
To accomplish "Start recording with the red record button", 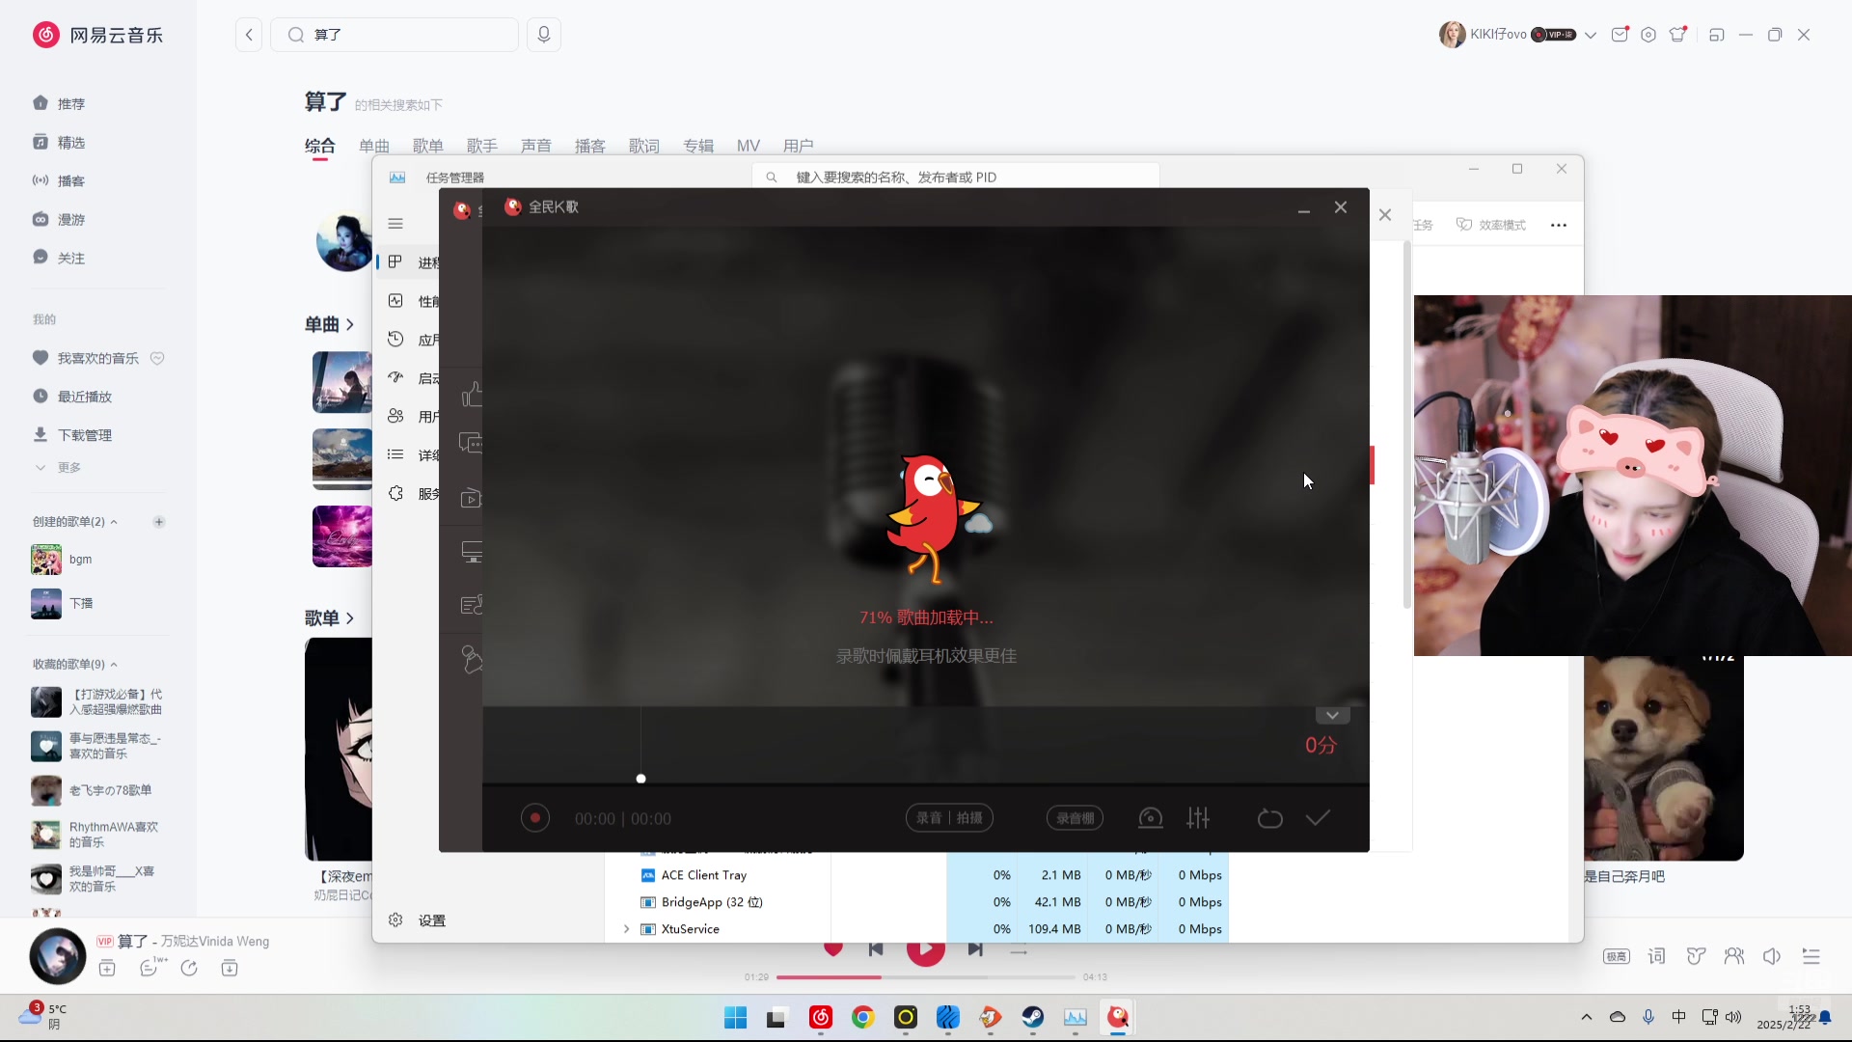I will click(534, 818).
